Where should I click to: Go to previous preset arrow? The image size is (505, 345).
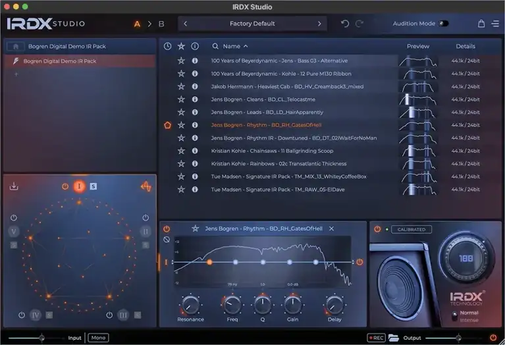(185, 24)
